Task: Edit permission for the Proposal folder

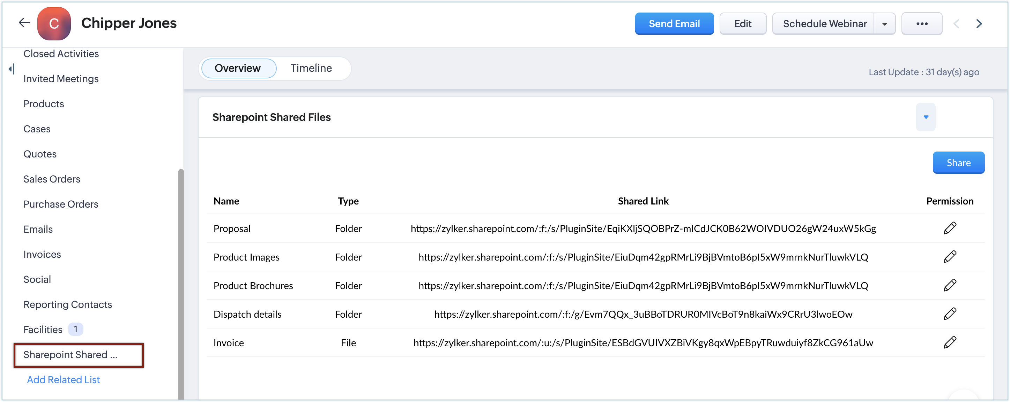Action: click(x=949, y=228)
